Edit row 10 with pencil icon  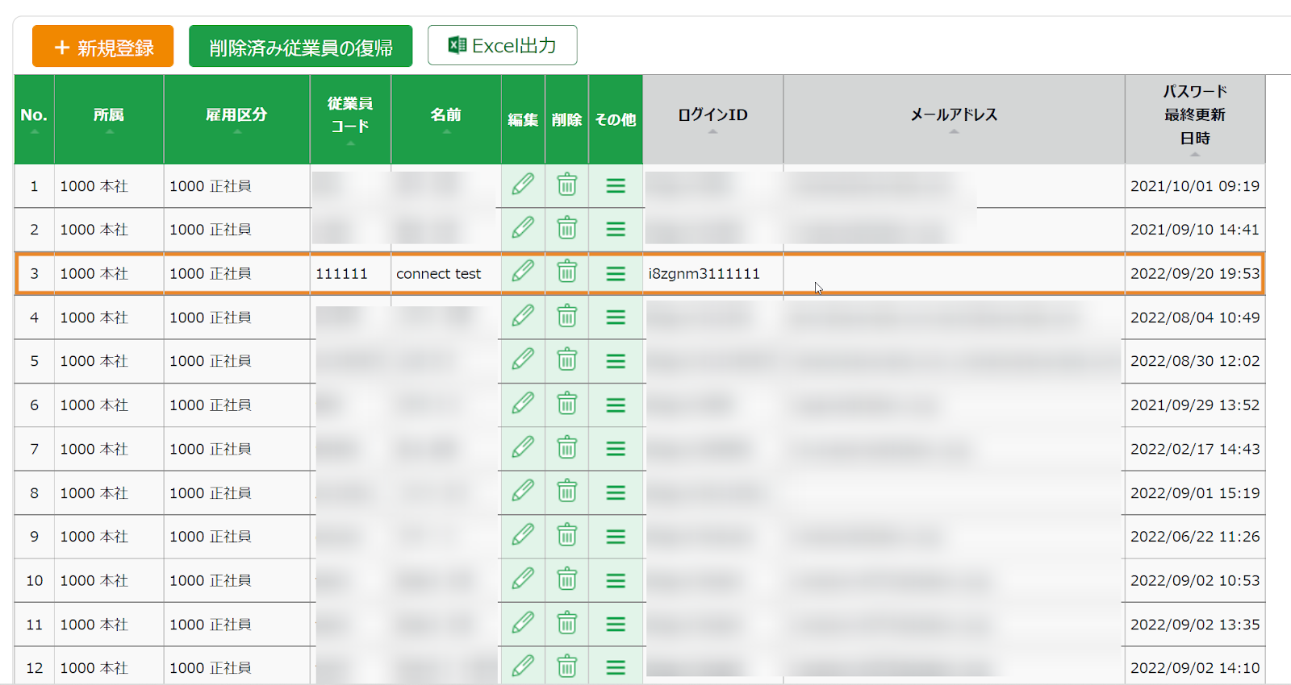(523, 579)
